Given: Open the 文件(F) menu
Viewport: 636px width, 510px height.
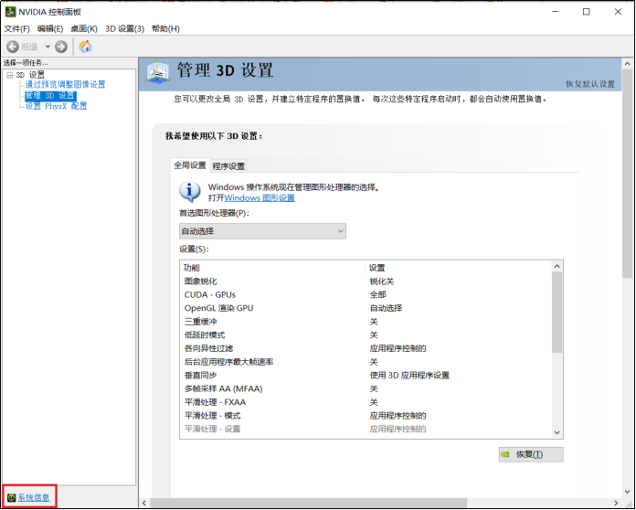Looking at the screenshot, I should (x=17, y=29).
